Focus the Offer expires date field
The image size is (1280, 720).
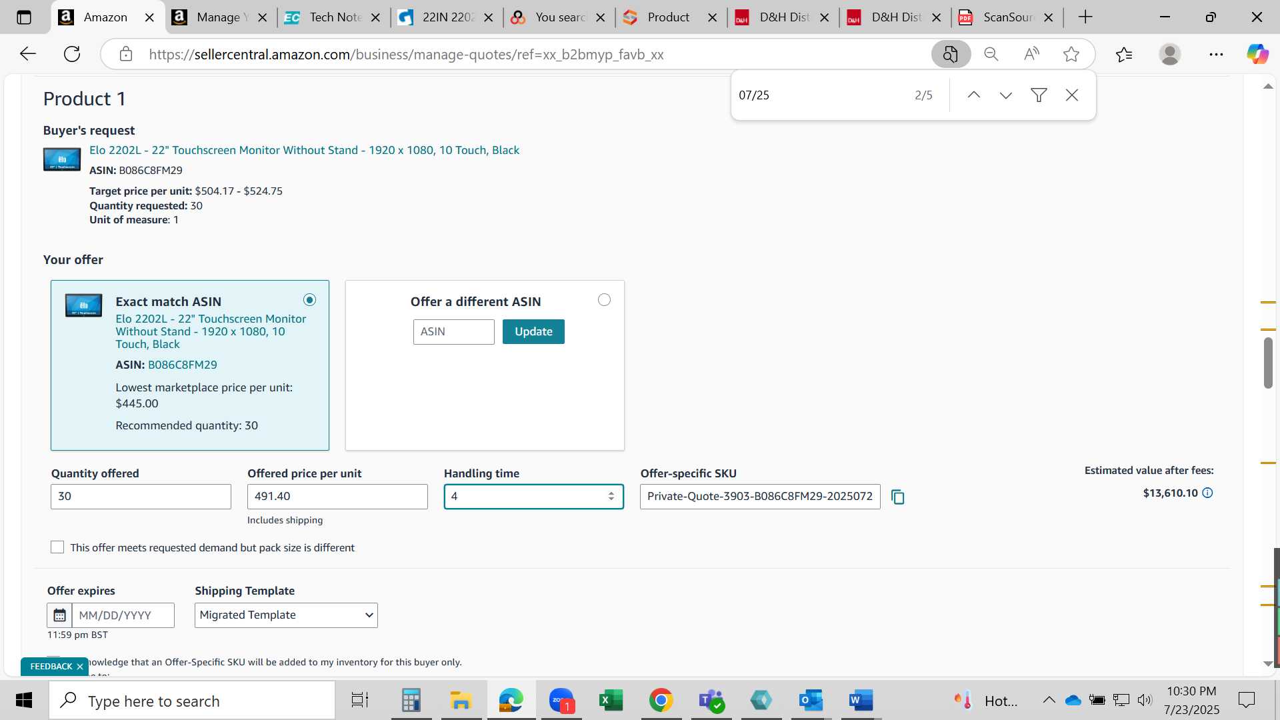(x=123, y=615)
